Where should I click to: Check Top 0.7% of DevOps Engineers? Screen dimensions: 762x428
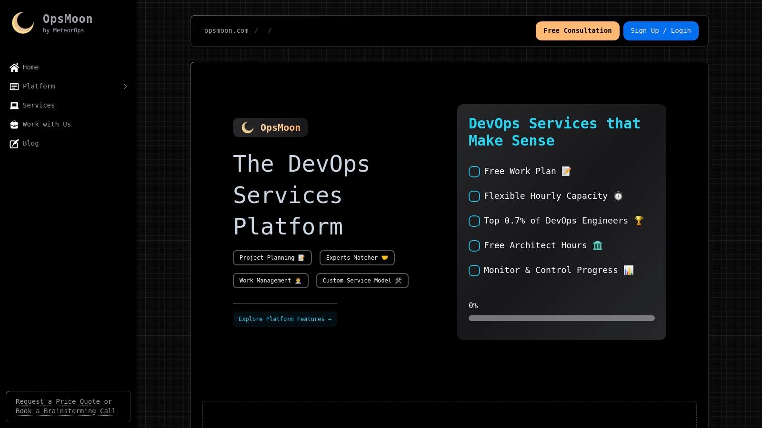pos(474,221)
